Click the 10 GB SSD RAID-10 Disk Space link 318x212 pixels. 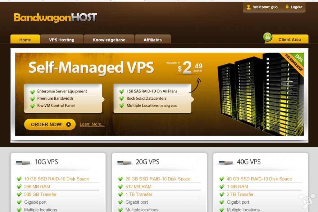[57, 179]
